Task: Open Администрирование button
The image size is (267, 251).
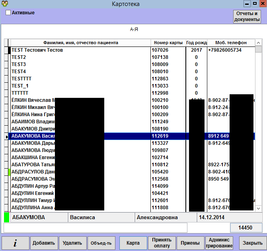Action: (219, 243)
